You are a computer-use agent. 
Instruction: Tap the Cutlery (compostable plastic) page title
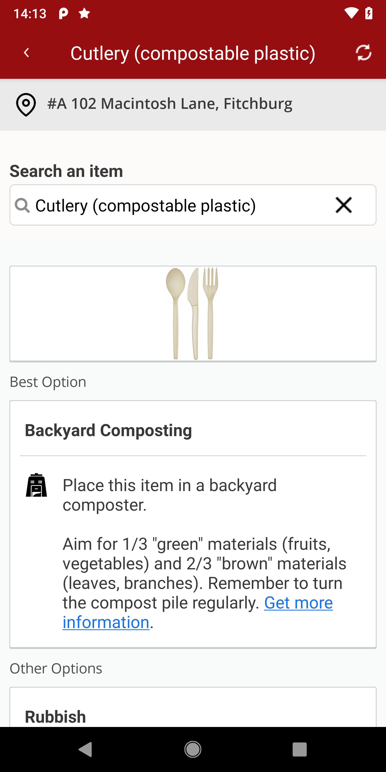(x=193, y=53)
